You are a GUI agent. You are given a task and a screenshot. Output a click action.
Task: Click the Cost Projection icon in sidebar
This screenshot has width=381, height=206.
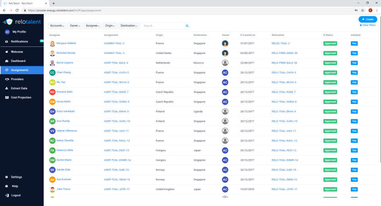7,97
